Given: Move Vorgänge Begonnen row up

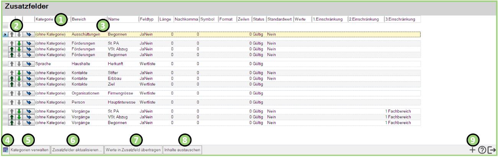Looking at the screenshot, I should (x=12, y=123).
